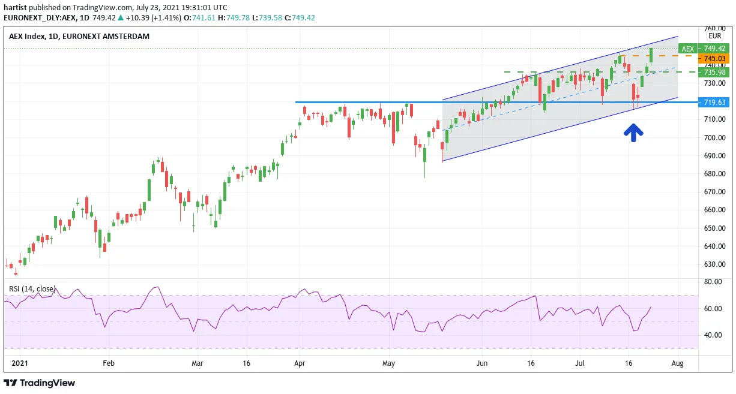Select the green dashed line at 735.98
Screen dimensions: 736x394
(602, 72)
